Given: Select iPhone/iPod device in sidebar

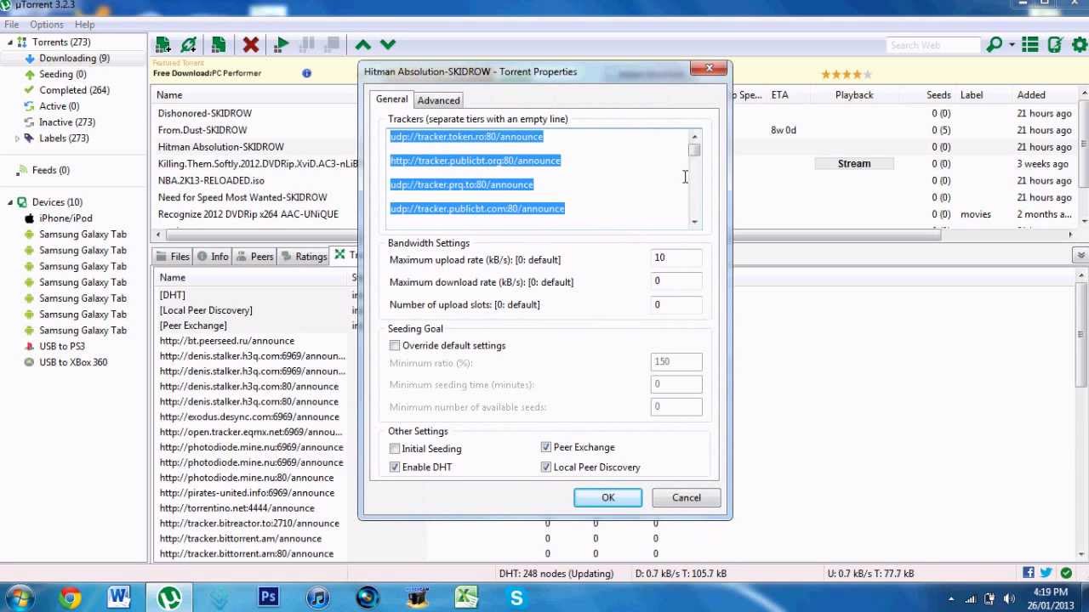Looking at the screenshot, I should point(66,218).
